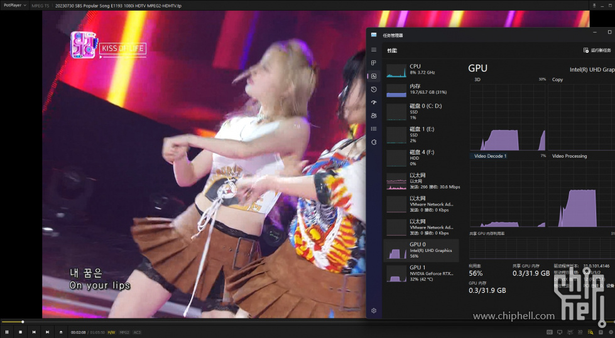Image resolution: width=615 pixels, height=338 pixels.
Task: Open Details page icon in Task Manager
Action: (374, 129)
